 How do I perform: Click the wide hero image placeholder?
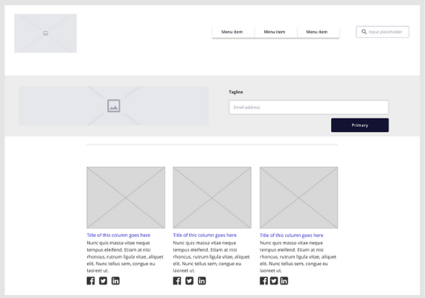[114, 106]
